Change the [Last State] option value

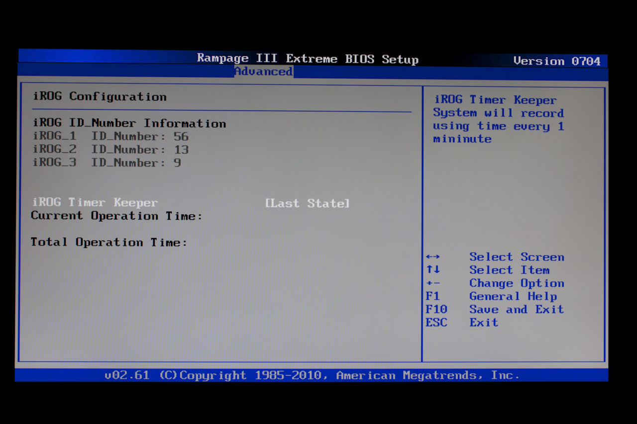[308, 203]
